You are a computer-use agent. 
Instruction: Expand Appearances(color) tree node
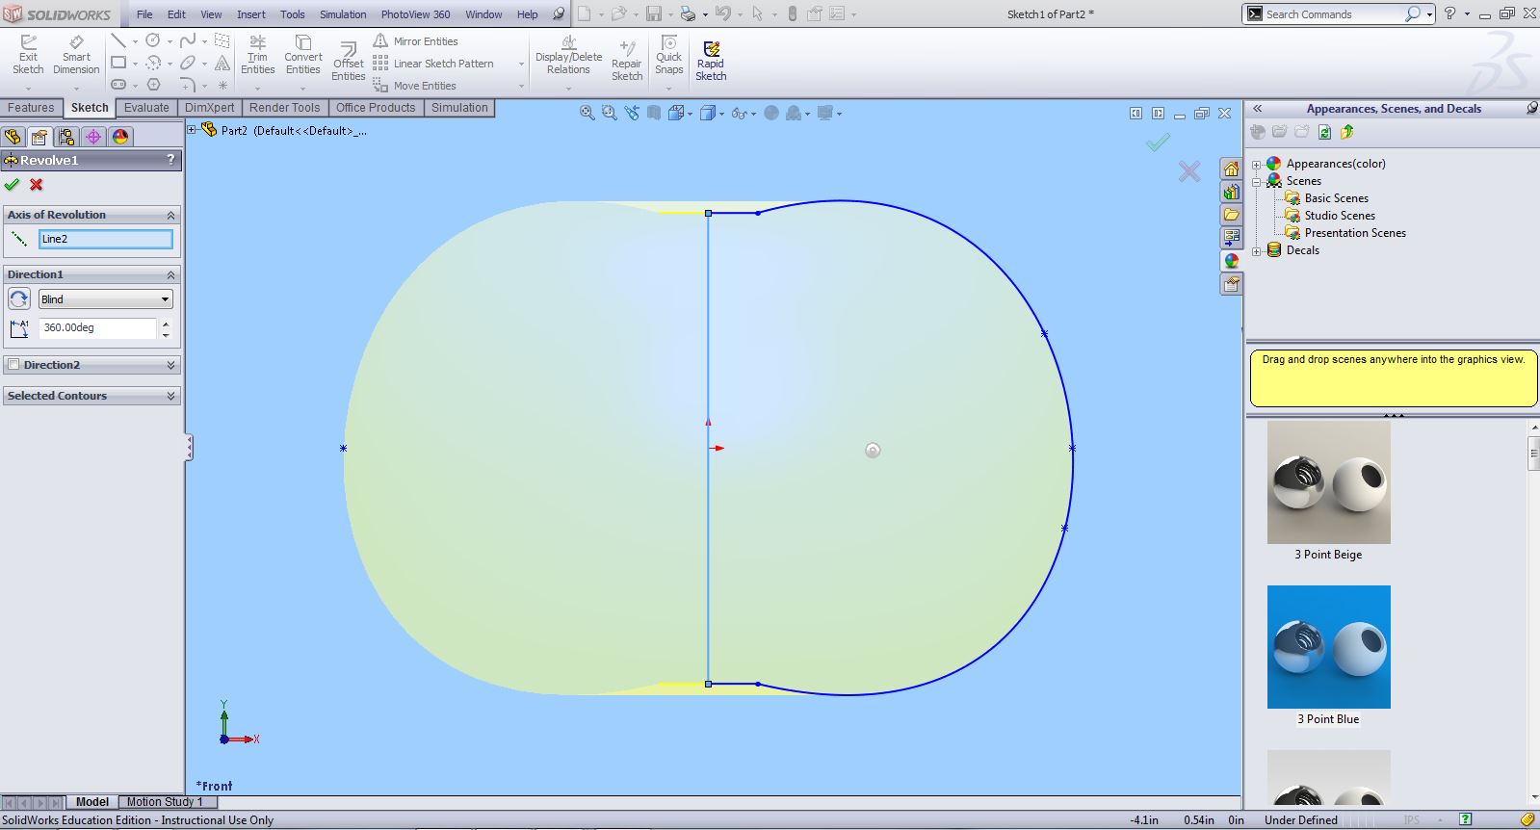click(x=1256, y=165)
